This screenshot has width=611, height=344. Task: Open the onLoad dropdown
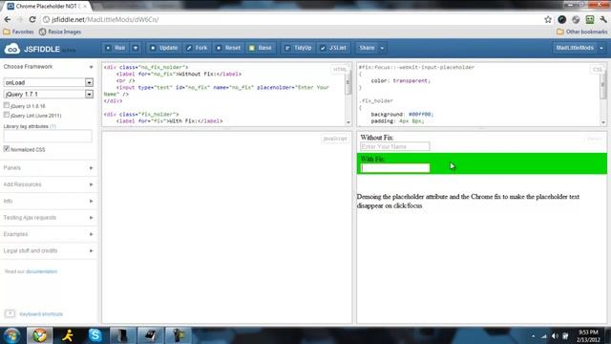[x=49, y=83]
